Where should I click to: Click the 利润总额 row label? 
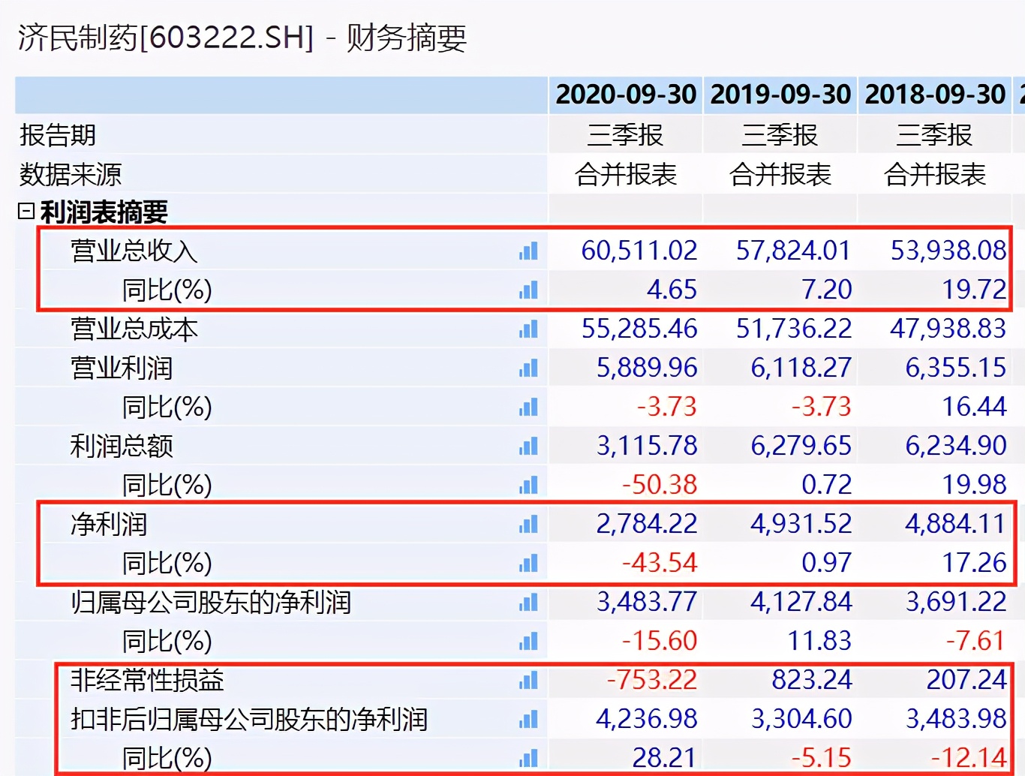[122, 446]
